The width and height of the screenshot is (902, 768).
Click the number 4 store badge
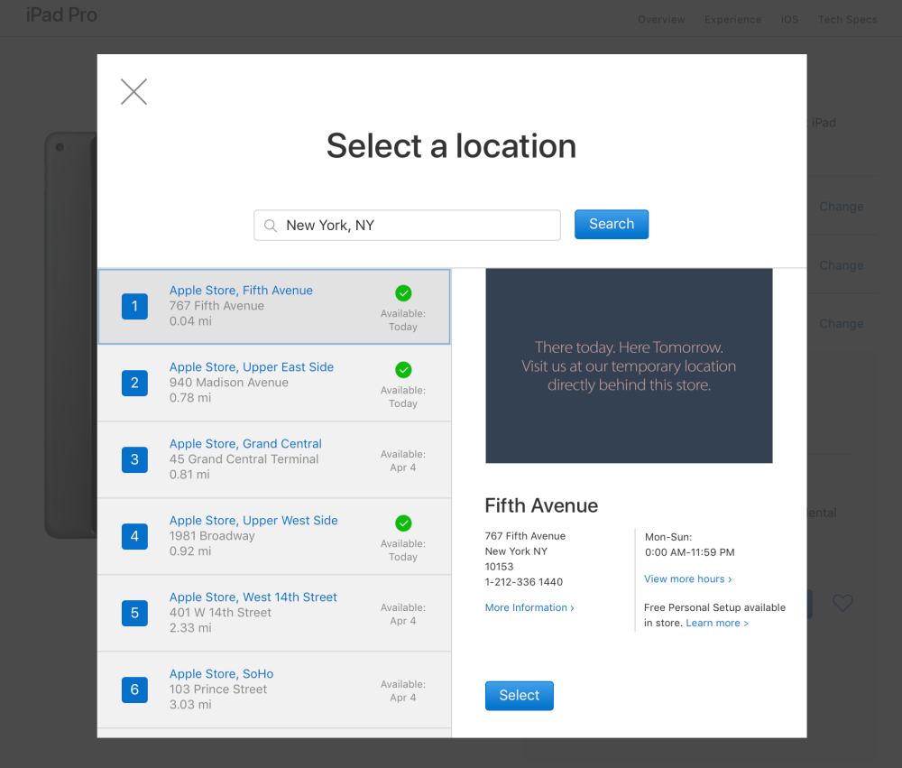134,537
